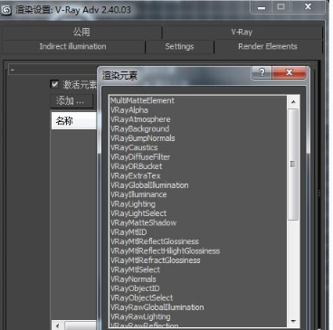Screen dimensions: 333x330
Task: Select VRayExtraTex element
Action: pos(198,175)
